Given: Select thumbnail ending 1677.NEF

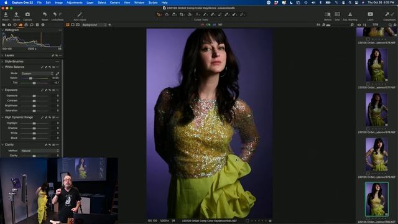Looking at the screenshot, I should pyautogui.click(x=376, y=65).
